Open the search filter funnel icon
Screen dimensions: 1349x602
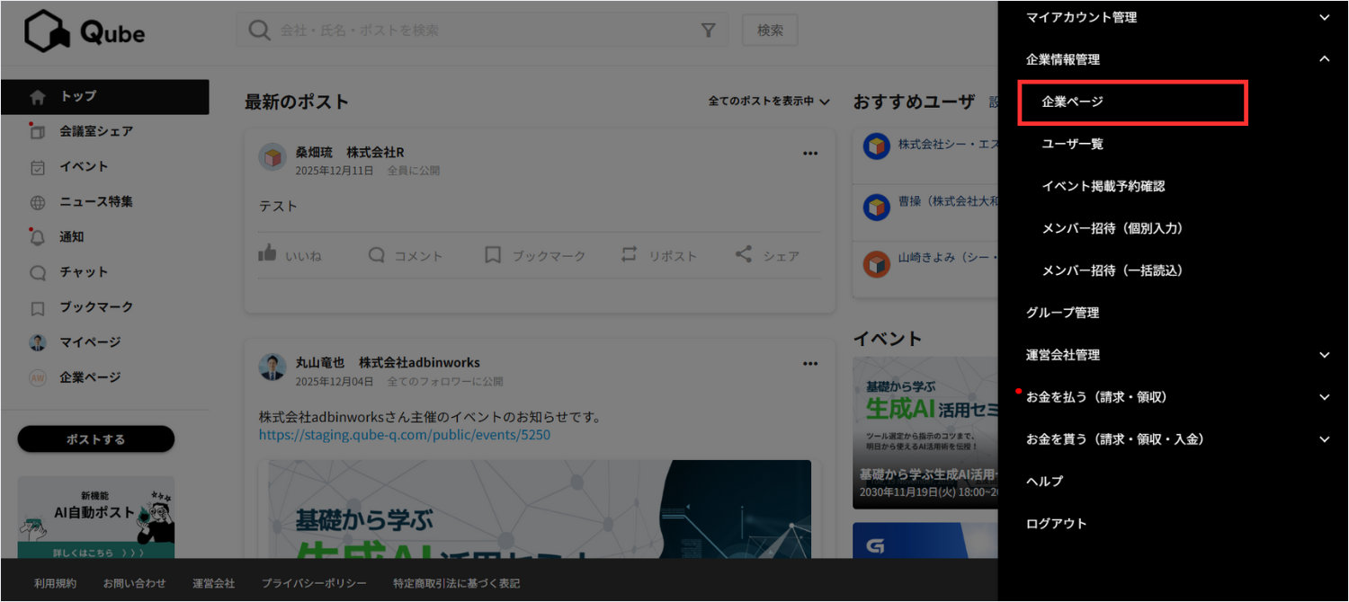click(709, 30)
